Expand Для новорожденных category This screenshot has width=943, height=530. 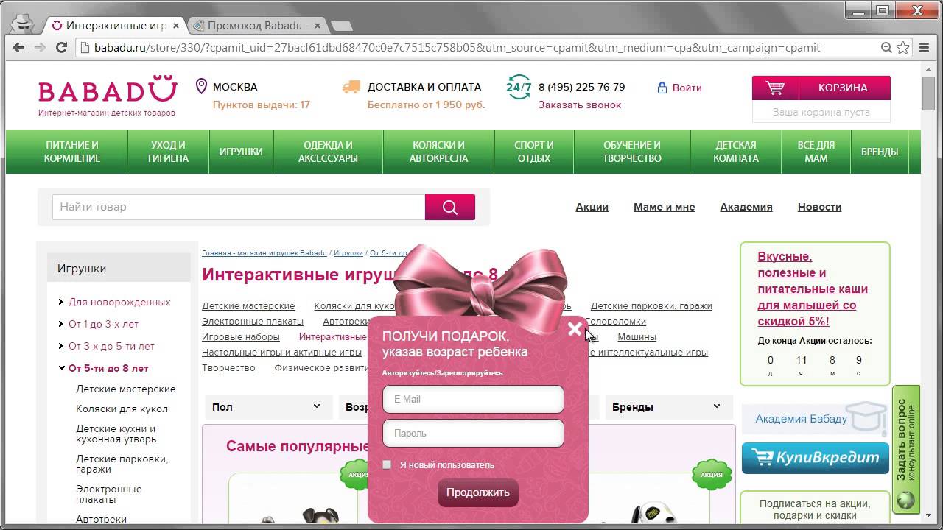pos(61,302)
